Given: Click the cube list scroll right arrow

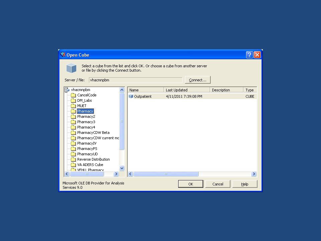Looking at the screenshot, I should point(254,174).
